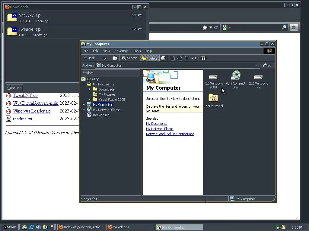Open the Tools menu
This screenshot has height=231, width=309.
pyautogui.click(x=137, y=51)
